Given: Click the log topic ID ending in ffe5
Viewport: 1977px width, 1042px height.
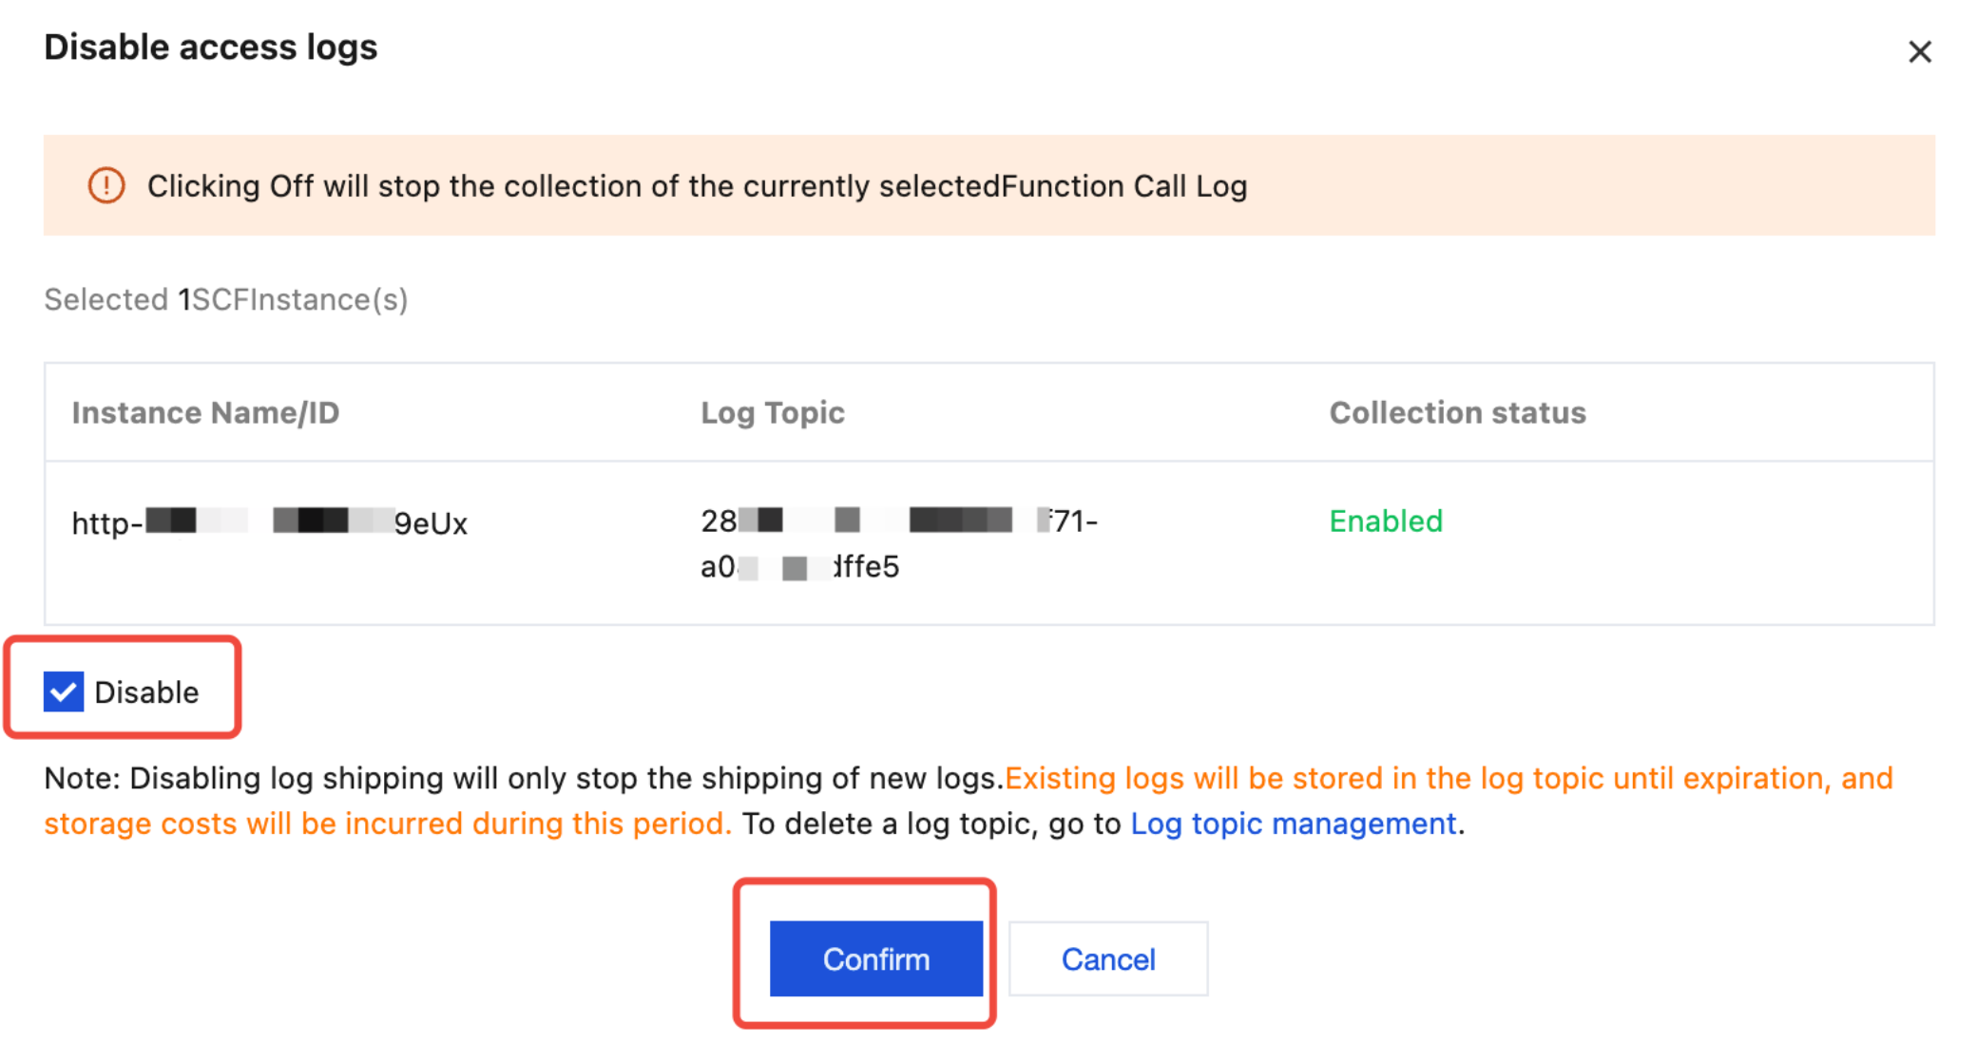Looking at the screenshot, I should point(799,567).
